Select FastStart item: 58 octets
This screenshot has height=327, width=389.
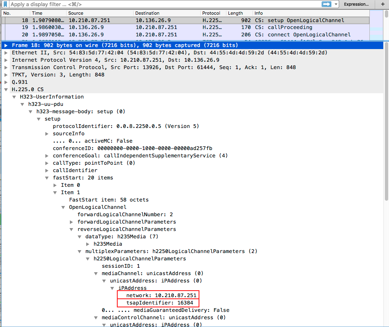coord(192,200)
